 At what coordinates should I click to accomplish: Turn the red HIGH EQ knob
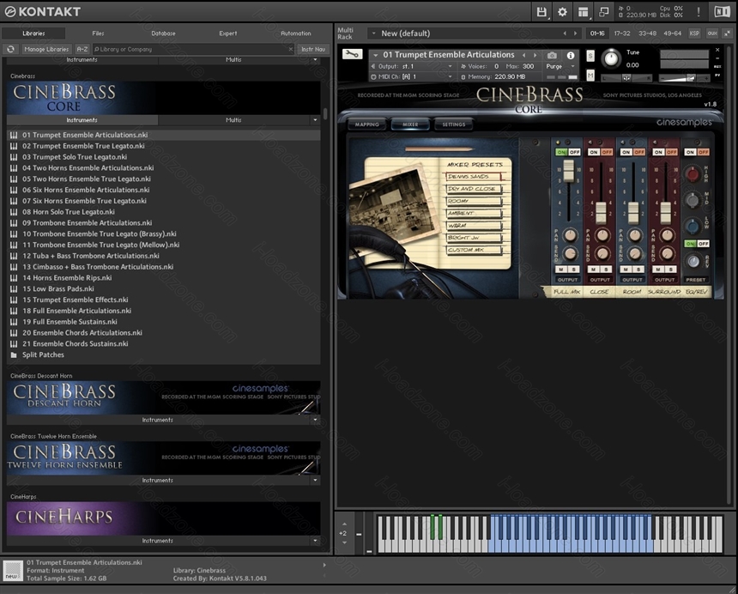[693, 174]
